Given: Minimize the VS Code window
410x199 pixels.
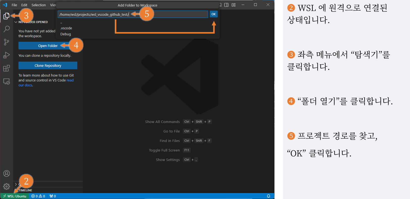Looking at the screenshot, I should [243, 5].
